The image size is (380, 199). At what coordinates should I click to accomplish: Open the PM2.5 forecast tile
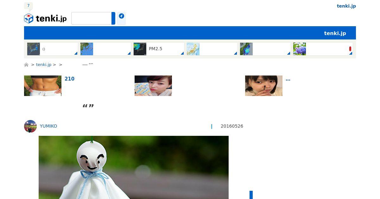[x=159, y=49]
